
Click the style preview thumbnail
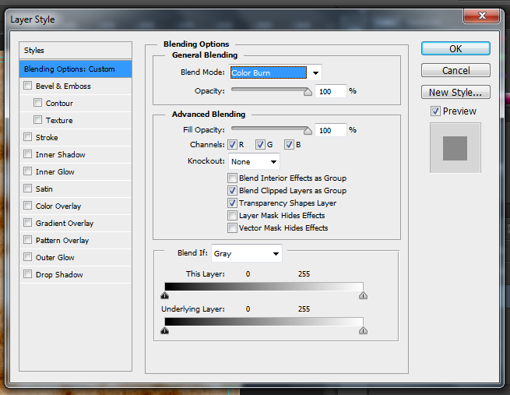point(455,148)
